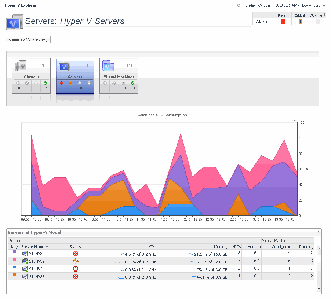This screenshot has height=299, width=331.
Task: Open the server table column options
Action: [318, 247]
